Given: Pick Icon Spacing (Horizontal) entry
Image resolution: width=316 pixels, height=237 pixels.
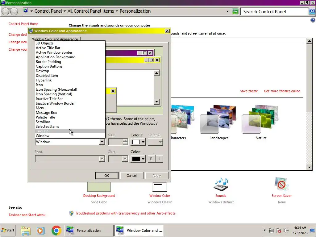Looking at the screenshot, I should tap(70, 89).
